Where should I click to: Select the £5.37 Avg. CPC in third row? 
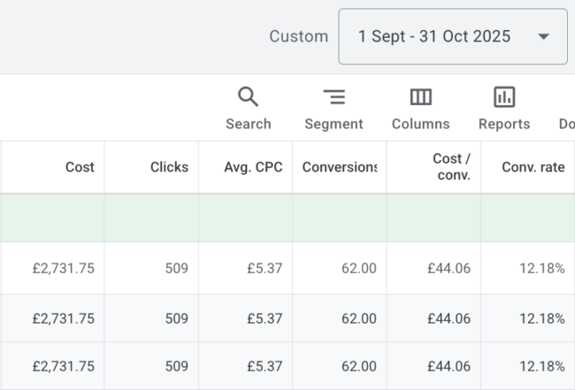click(x=264, y=366)
